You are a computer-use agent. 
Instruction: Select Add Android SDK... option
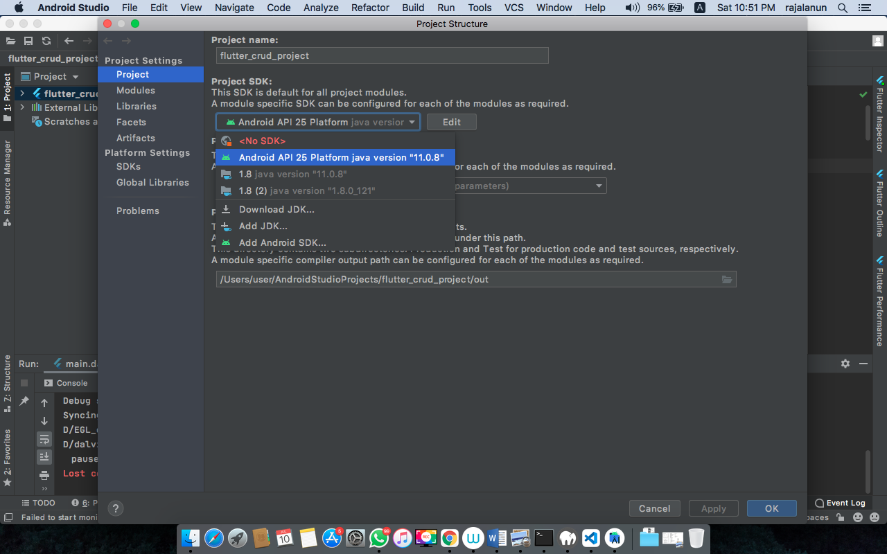tap(335, 242)
